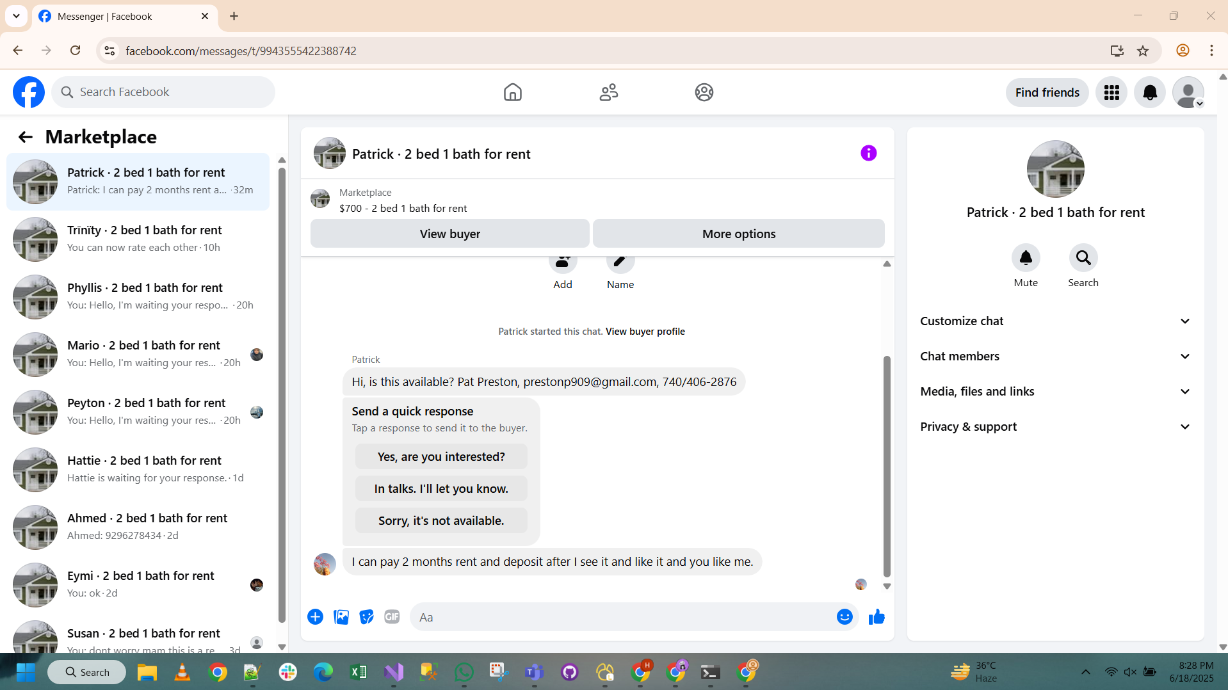This screenshot has width=1228, height=690.
Task: Open the Facebook home logo
Action: 29,92
